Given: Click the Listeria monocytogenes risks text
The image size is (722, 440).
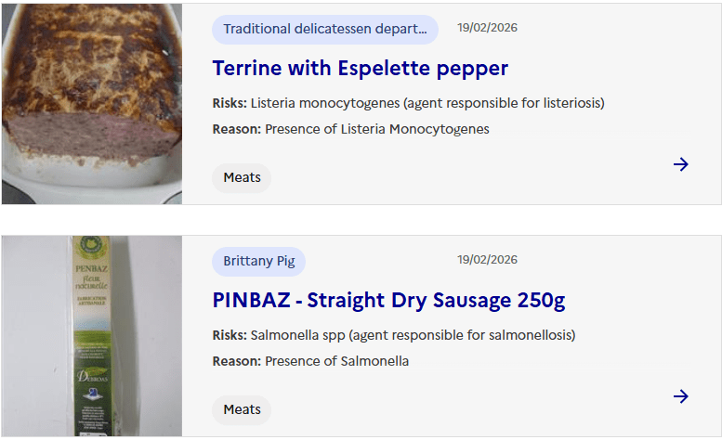Looking at the screenshot, I should (427, 103).
